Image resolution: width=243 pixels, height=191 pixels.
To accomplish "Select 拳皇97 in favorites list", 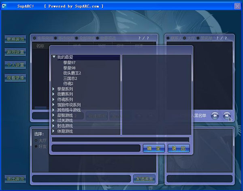I will [x=69, y=63].
